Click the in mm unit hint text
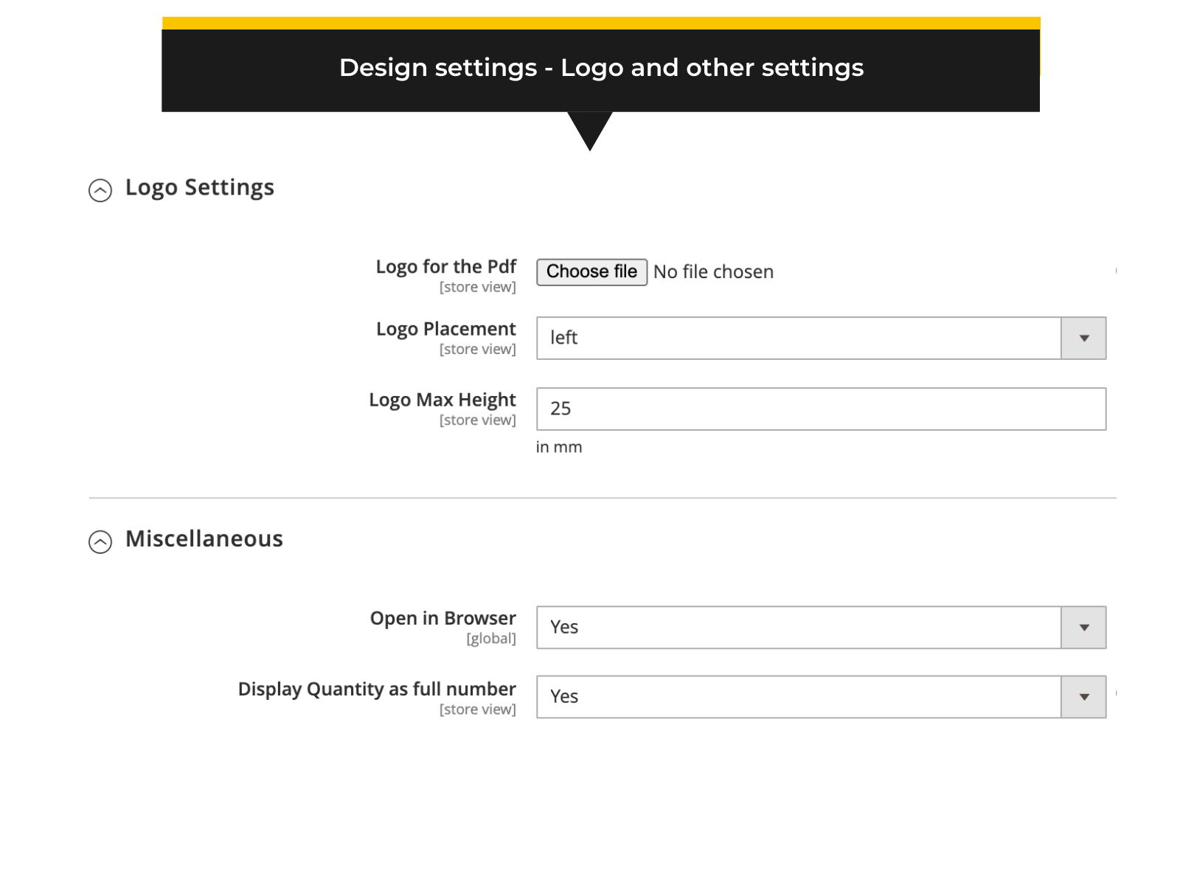The width and height of the screenshot is (1180, 885). point(559,446)
